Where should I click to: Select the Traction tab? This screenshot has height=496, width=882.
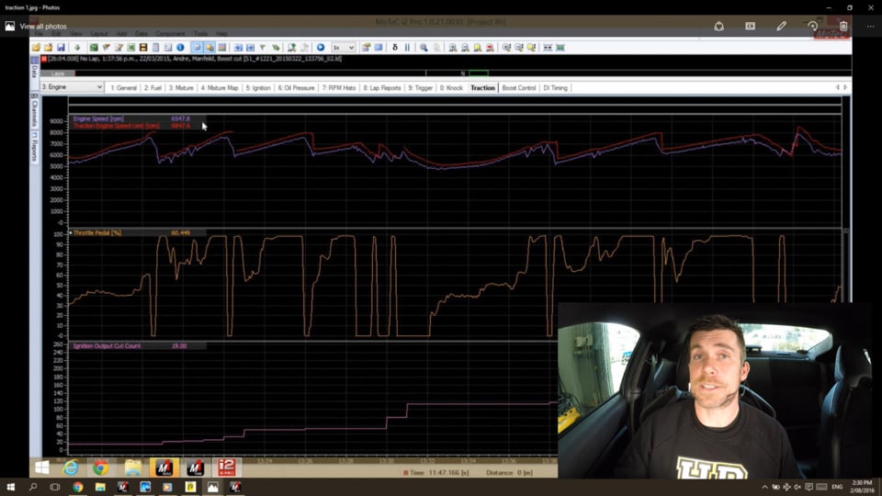482,88
